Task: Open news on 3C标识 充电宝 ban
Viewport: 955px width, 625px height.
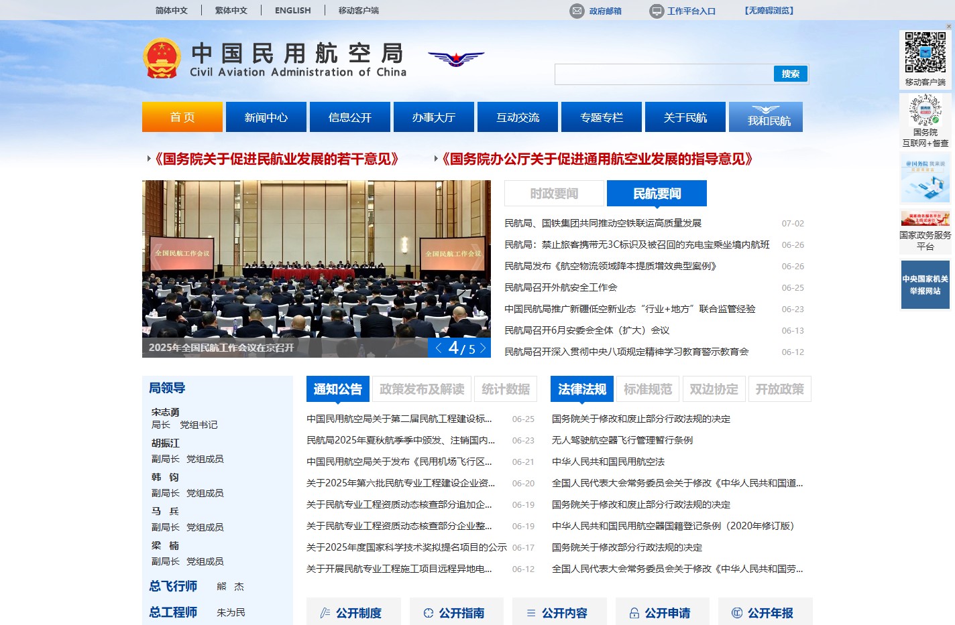Action: [637, 245]
